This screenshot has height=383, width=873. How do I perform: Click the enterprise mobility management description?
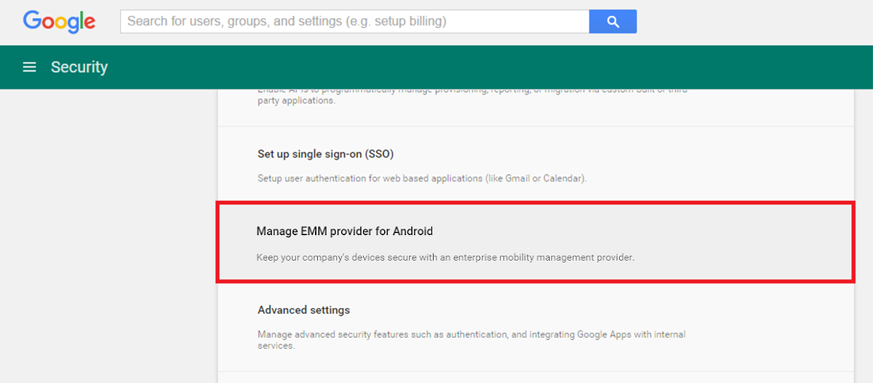445,257
